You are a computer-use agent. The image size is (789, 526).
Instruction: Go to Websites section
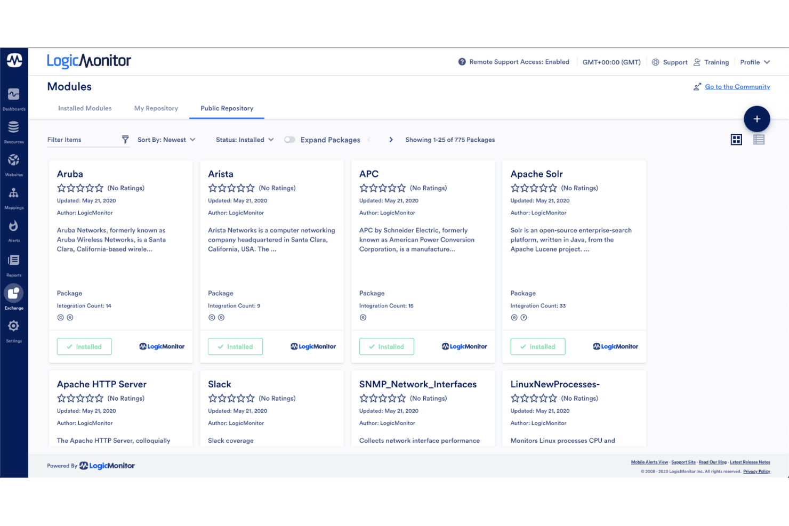click(x=14, y=165)
